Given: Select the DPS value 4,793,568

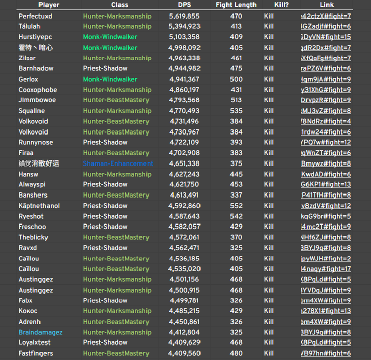Looking at the screenshot, I should 184,100.
